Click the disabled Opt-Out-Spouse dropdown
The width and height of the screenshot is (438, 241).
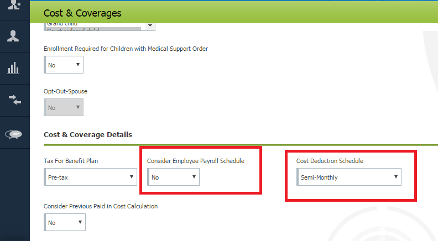click(x=64, y=107)
